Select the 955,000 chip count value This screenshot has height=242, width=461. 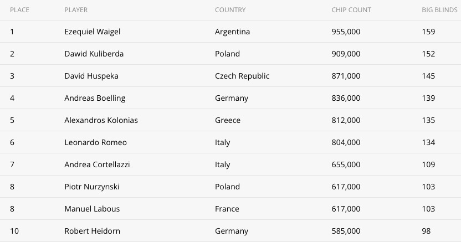click(x=346, y=32)
